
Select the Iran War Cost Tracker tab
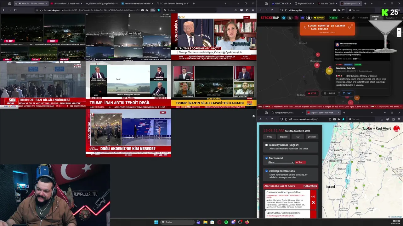coord(328,3)
